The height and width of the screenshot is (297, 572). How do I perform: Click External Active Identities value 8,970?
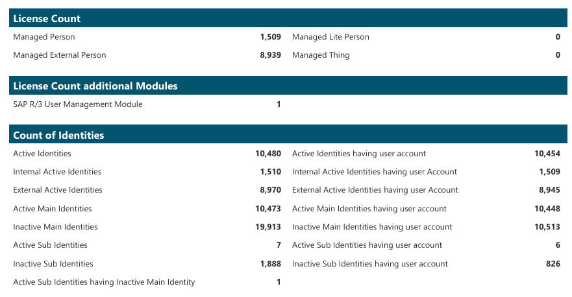click(x=270, y=190)
